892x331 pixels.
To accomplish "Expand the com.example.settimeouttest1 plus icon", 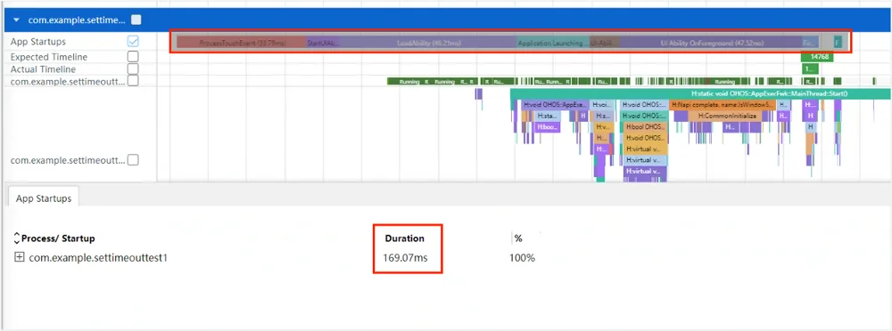I will pos(20,257).
